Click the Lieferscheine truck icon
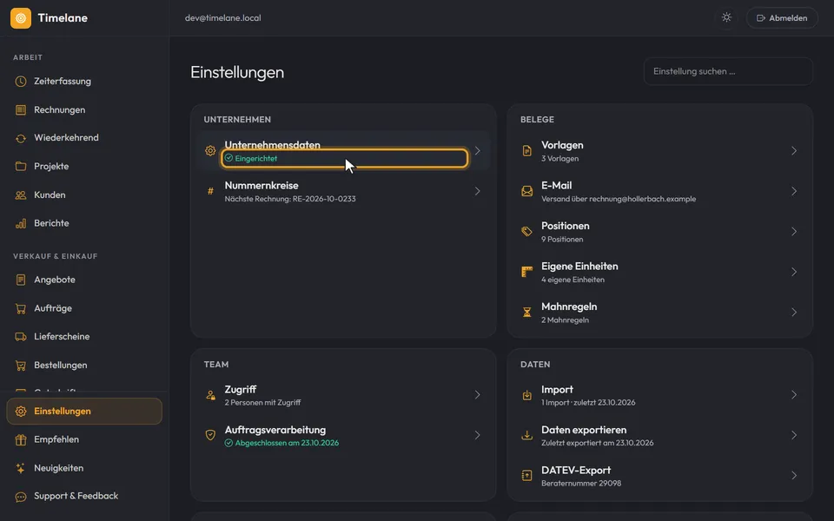The width and height of the screenshot is (834, 521). tap(21, 337)
